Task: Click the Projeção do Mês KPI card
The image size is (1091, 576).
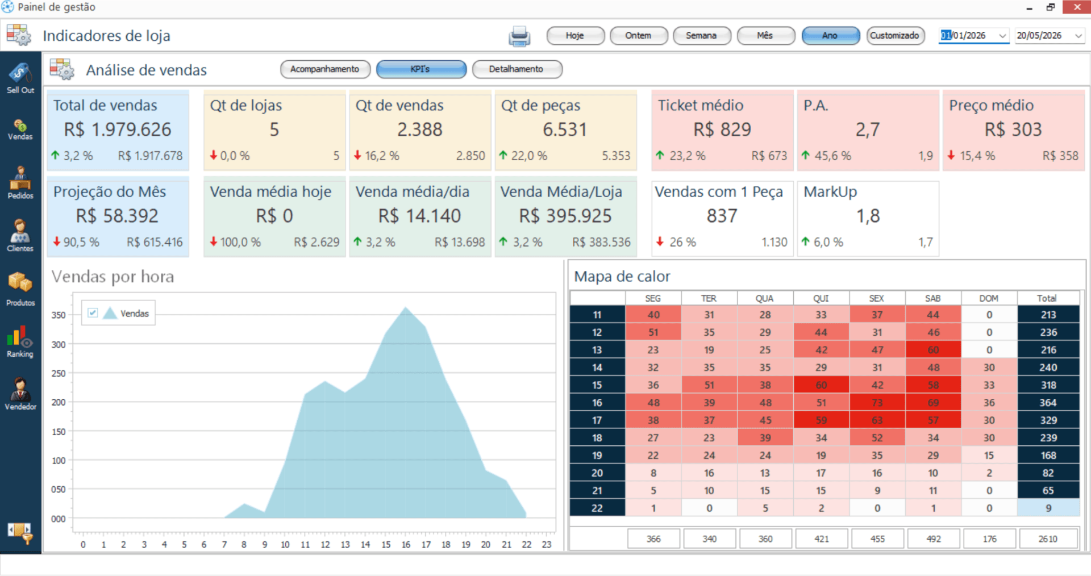Action: pos(118,216)
